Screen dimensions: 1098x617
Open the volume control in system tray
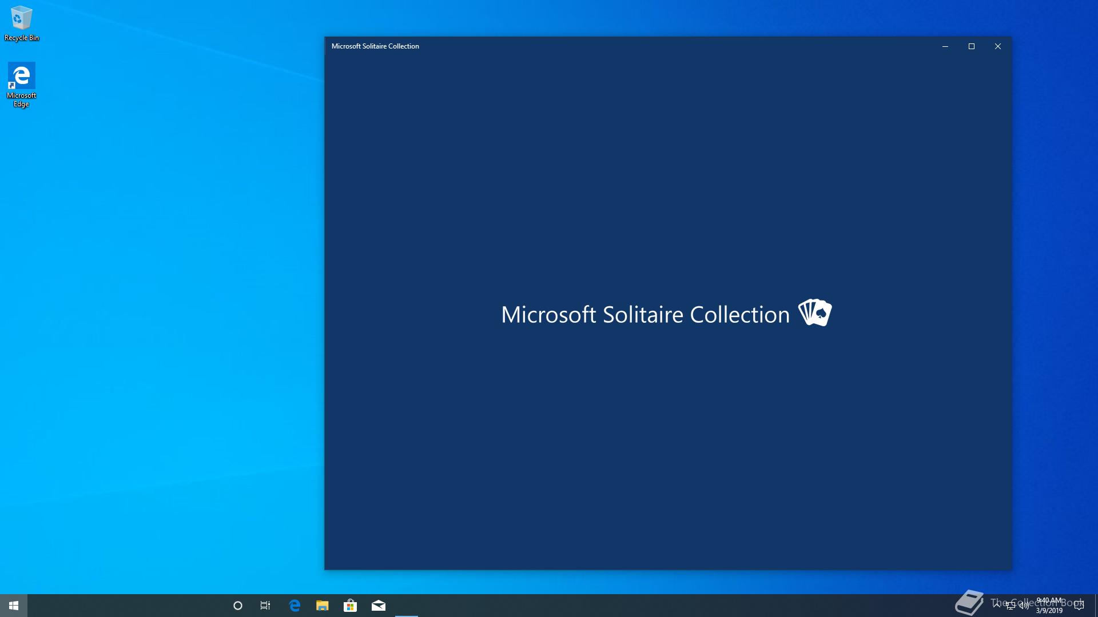tap(1024, 606)
